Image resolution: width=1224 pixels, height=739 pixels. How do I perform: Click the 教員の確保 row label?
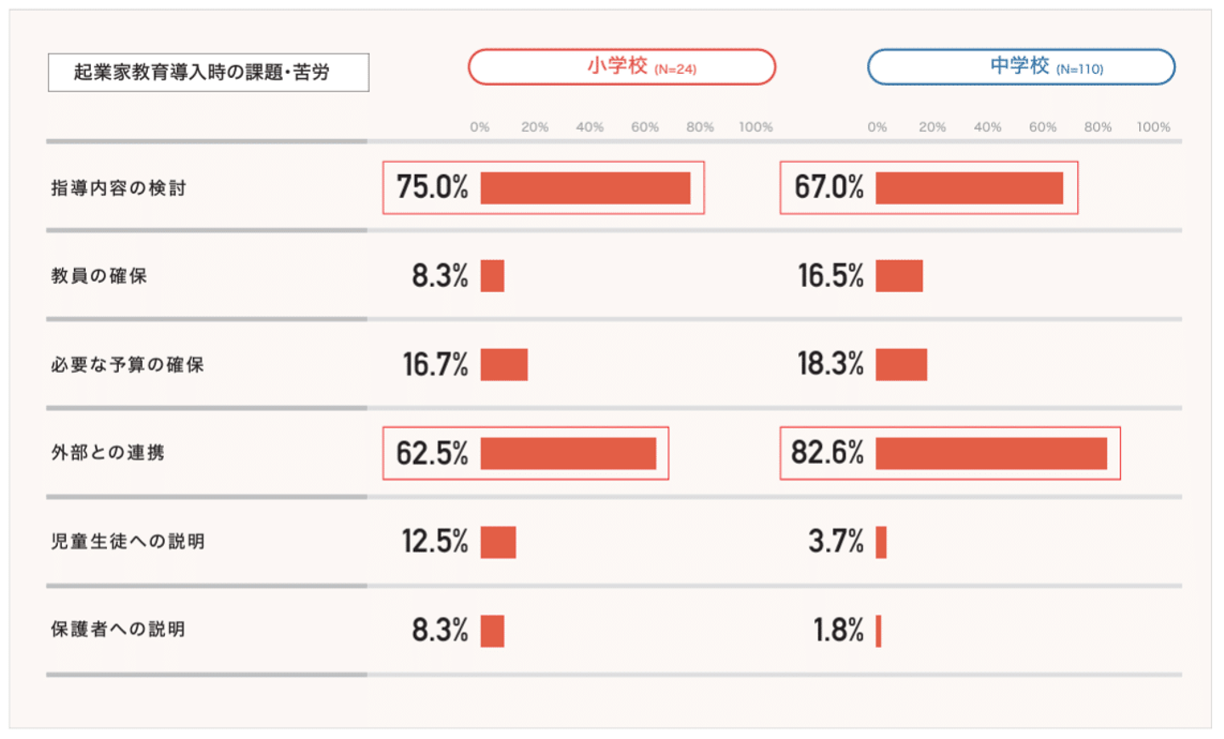(99, 276)
